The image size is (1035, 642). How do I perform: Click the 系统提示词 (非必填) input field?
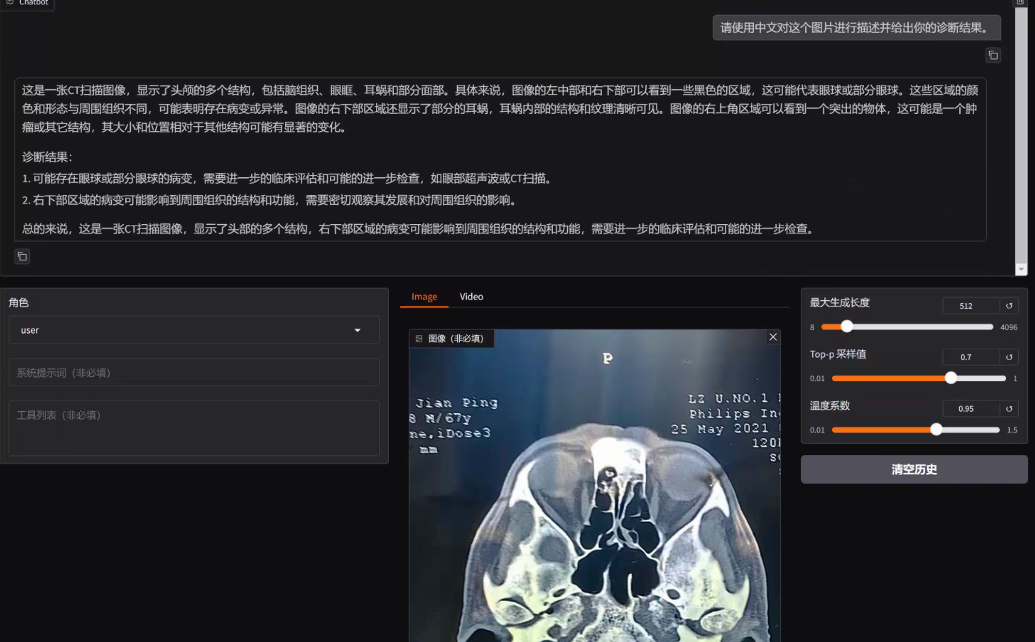(193, 372)
